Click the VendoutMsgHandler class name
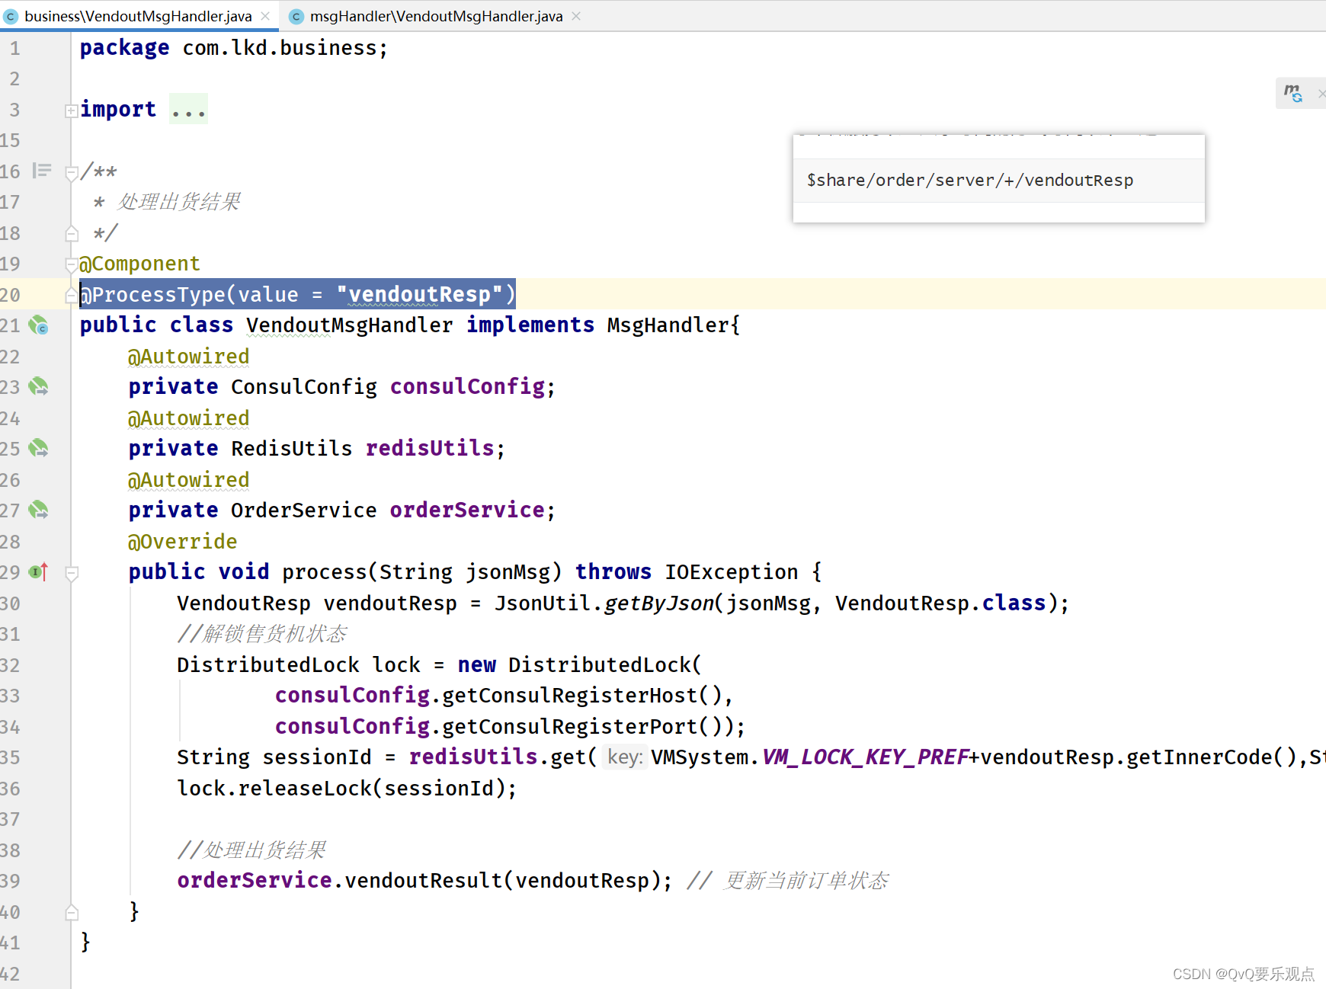The image size is (1326, 989). [x=349, y=325]
